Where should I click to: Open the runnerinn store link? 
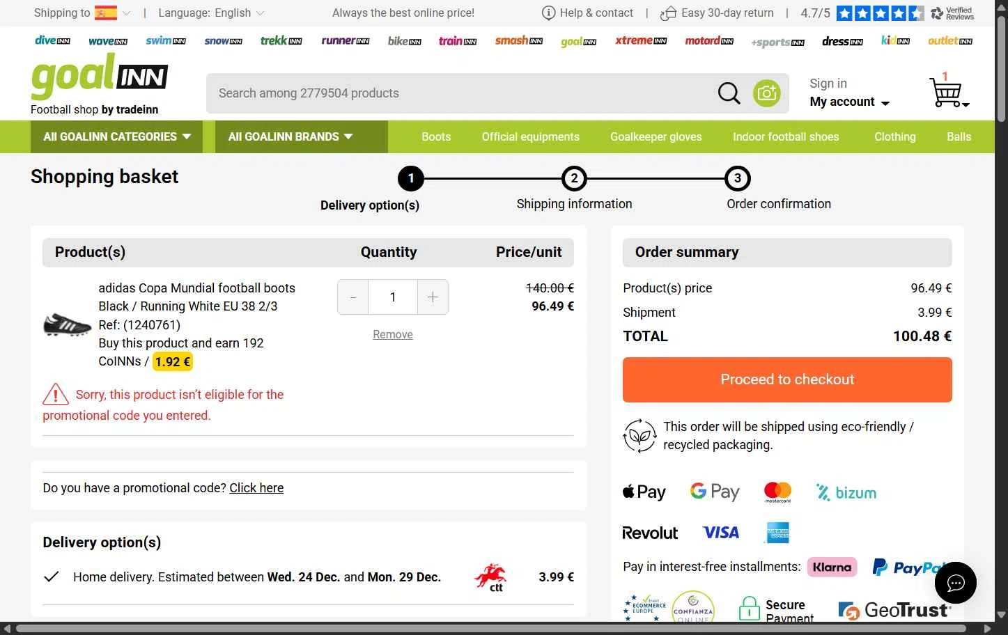pos(346,41)
